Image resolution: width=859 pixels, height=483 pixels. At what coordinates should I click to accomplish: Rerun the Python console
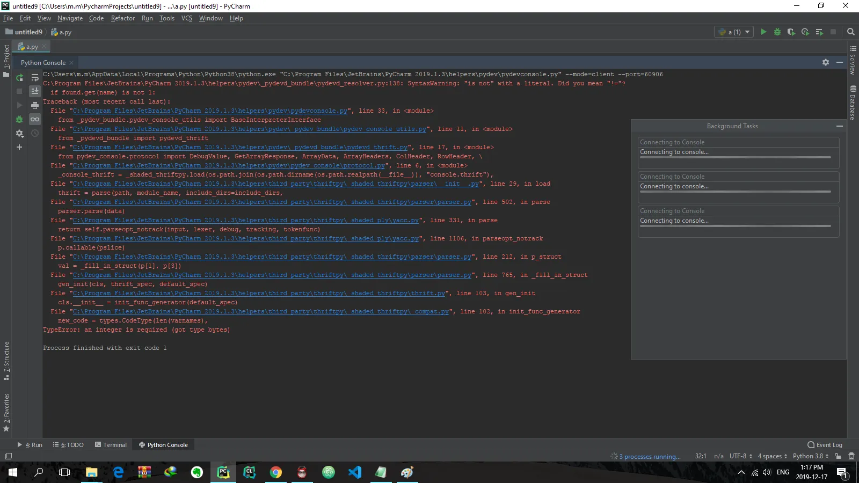[x=20, y=77]
